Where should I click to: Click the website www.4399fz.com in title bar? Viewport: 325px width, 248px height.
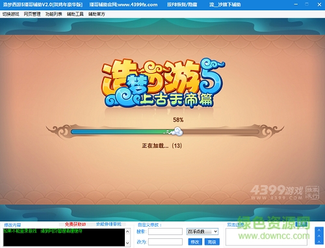[138, 5]
